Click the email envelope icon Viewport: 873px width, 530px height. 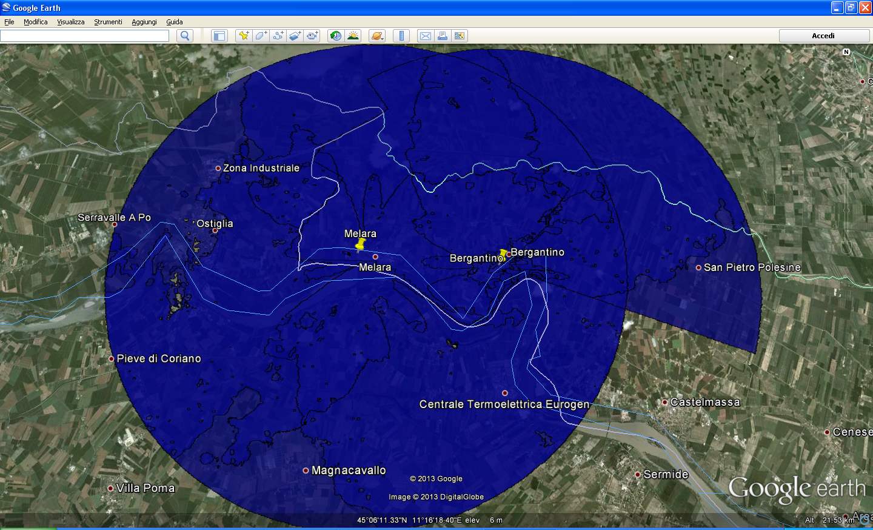coord(426,36)
